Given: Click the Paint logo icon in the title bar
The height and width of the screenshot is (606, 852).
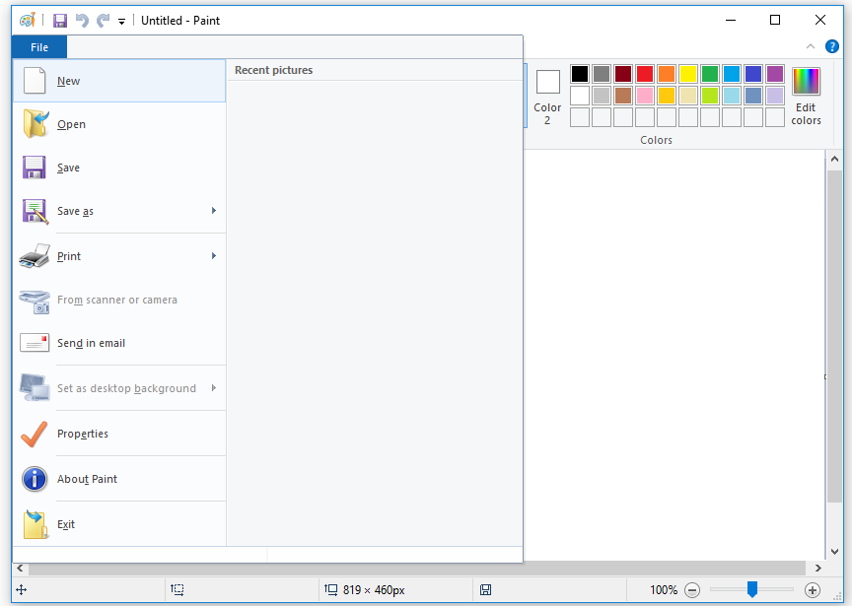Looking at the screenshot, I should [27, 20].
